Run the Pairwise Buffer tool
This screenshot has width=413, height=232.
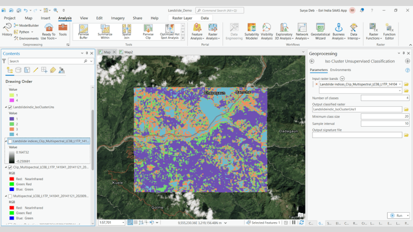[x=83, y=31]
